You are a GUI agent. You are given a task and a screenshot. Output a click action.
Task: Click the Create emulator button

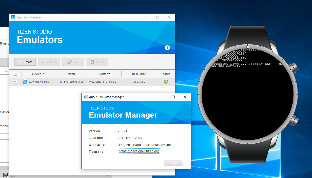[25, 62]
